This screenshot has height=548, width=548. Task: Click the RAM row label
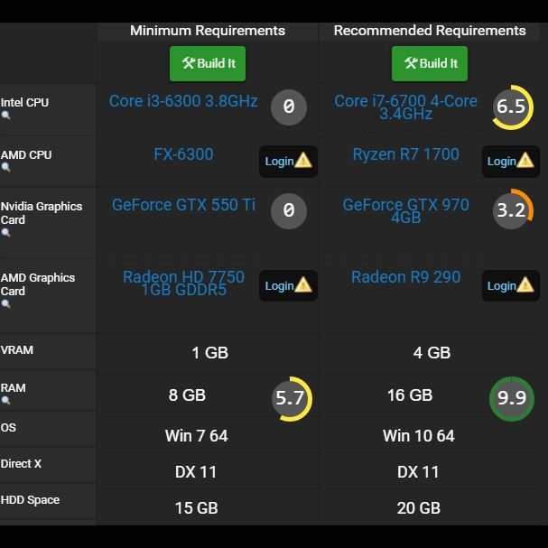[x=14, y=388]
